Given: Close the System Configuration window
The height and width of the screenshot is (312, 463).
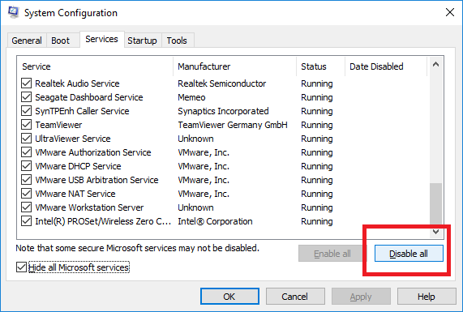Looking at the screenshot, I should pyautogui.click(x=450, y=12).
